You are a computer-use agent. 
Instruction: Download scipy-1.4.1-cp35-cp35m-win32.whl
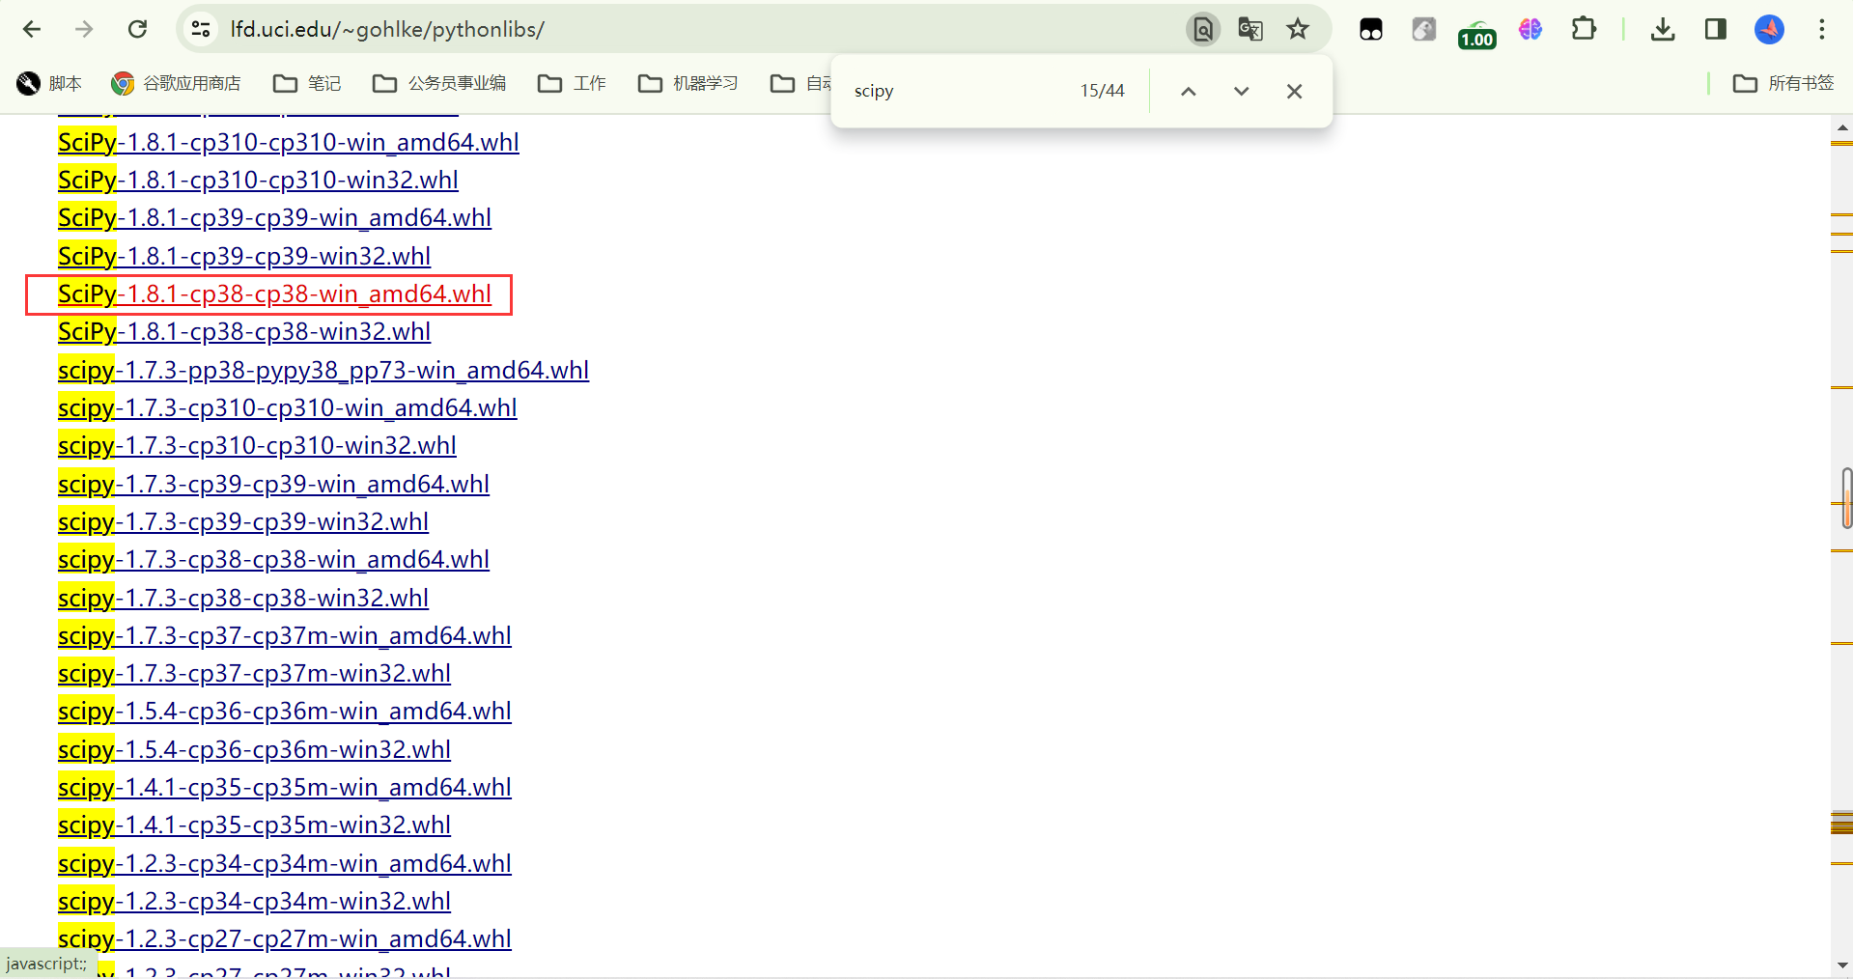pos(254,825)
